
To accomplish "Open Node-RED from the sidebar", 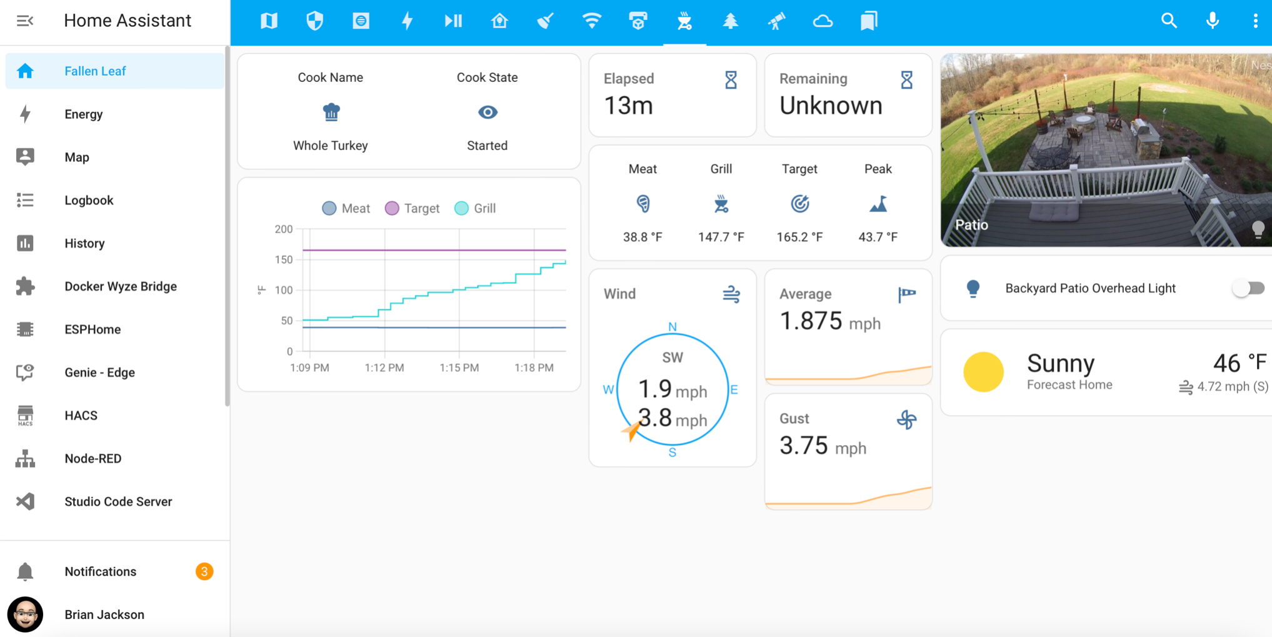I will click(x=93, y=458).
